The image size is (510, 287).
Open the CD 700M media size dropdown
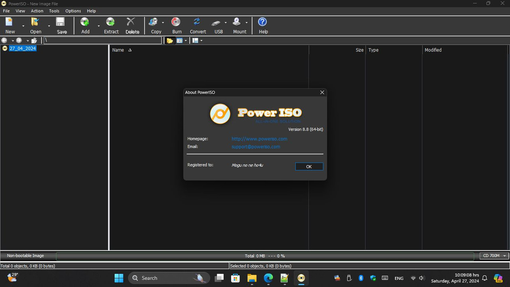tap(494, 256)
